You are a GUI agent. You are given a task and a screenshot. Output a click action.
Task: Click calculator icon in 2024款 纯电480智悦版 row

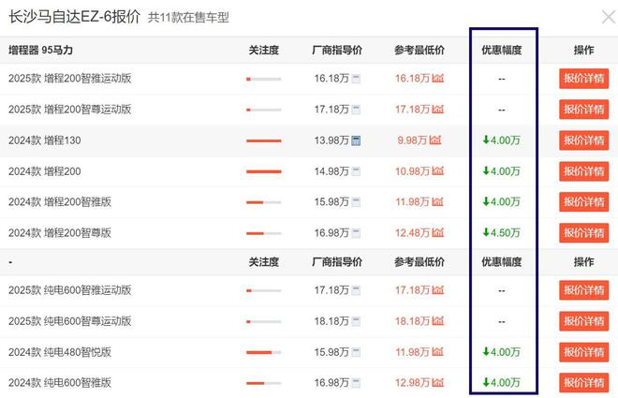pos(357,352)
